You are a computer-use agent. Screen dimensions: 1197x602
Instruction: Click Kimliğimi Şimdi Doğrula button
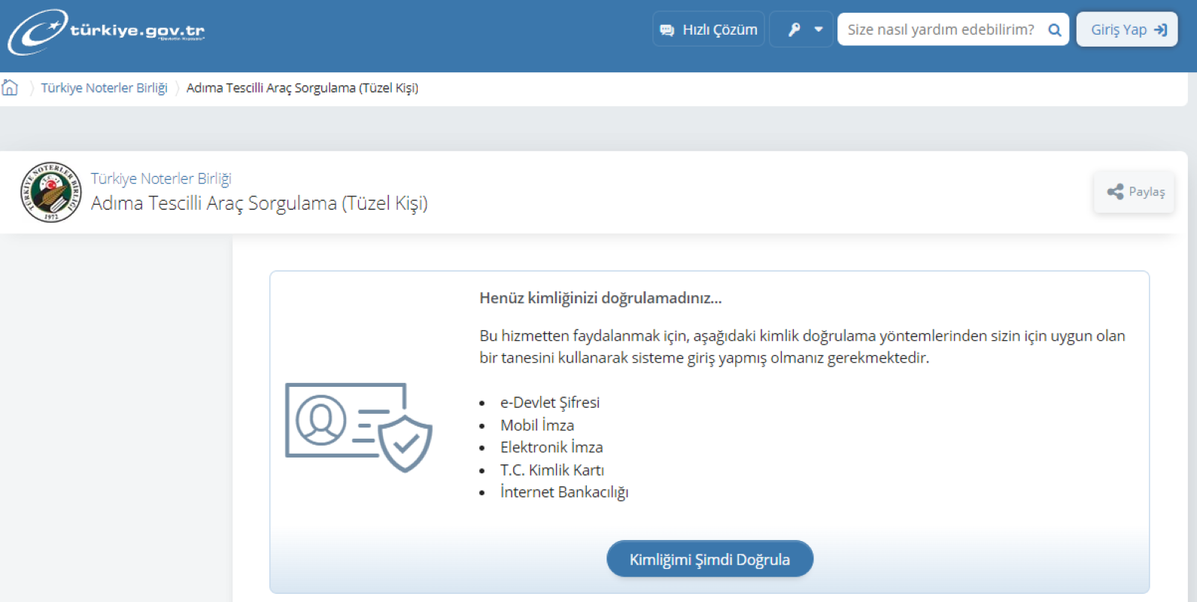pos(709,559)
